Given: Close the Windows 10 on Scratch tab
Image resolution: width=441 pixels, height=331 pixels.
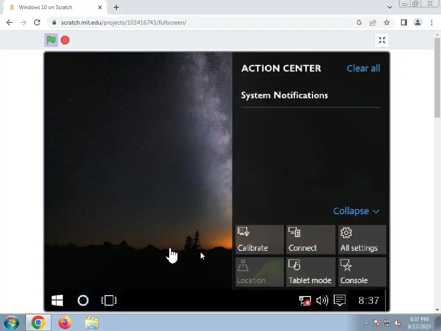Looking at the screenshot, I should (100, 7).
